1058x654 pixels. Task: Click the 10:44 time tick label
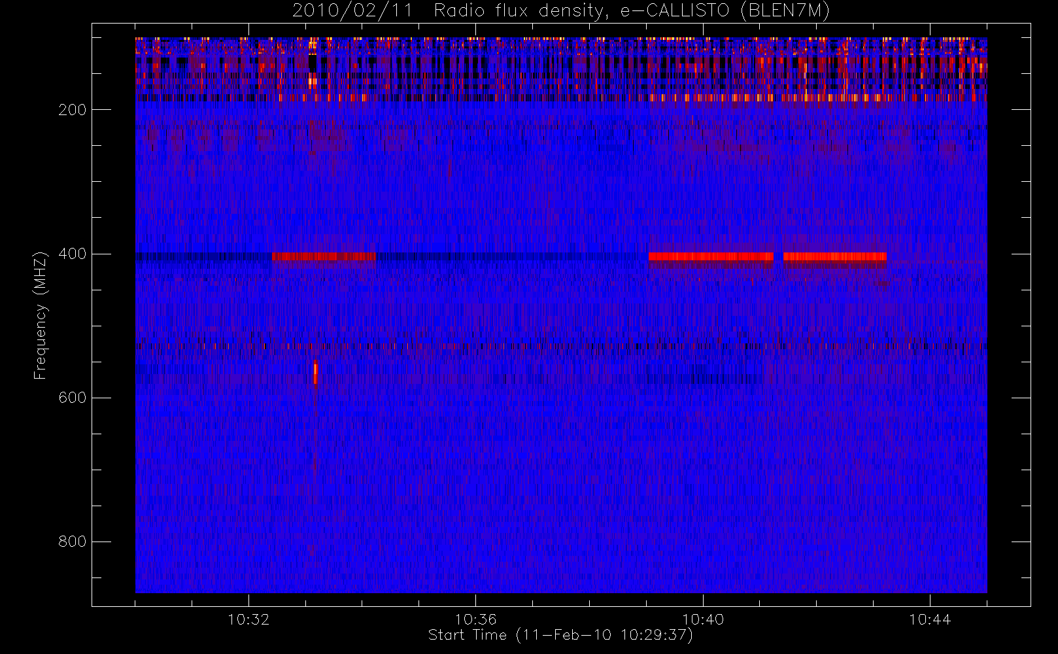[x=930, y=619]
